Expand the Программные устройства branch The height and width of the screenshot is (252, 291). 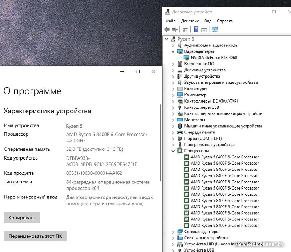173,145
